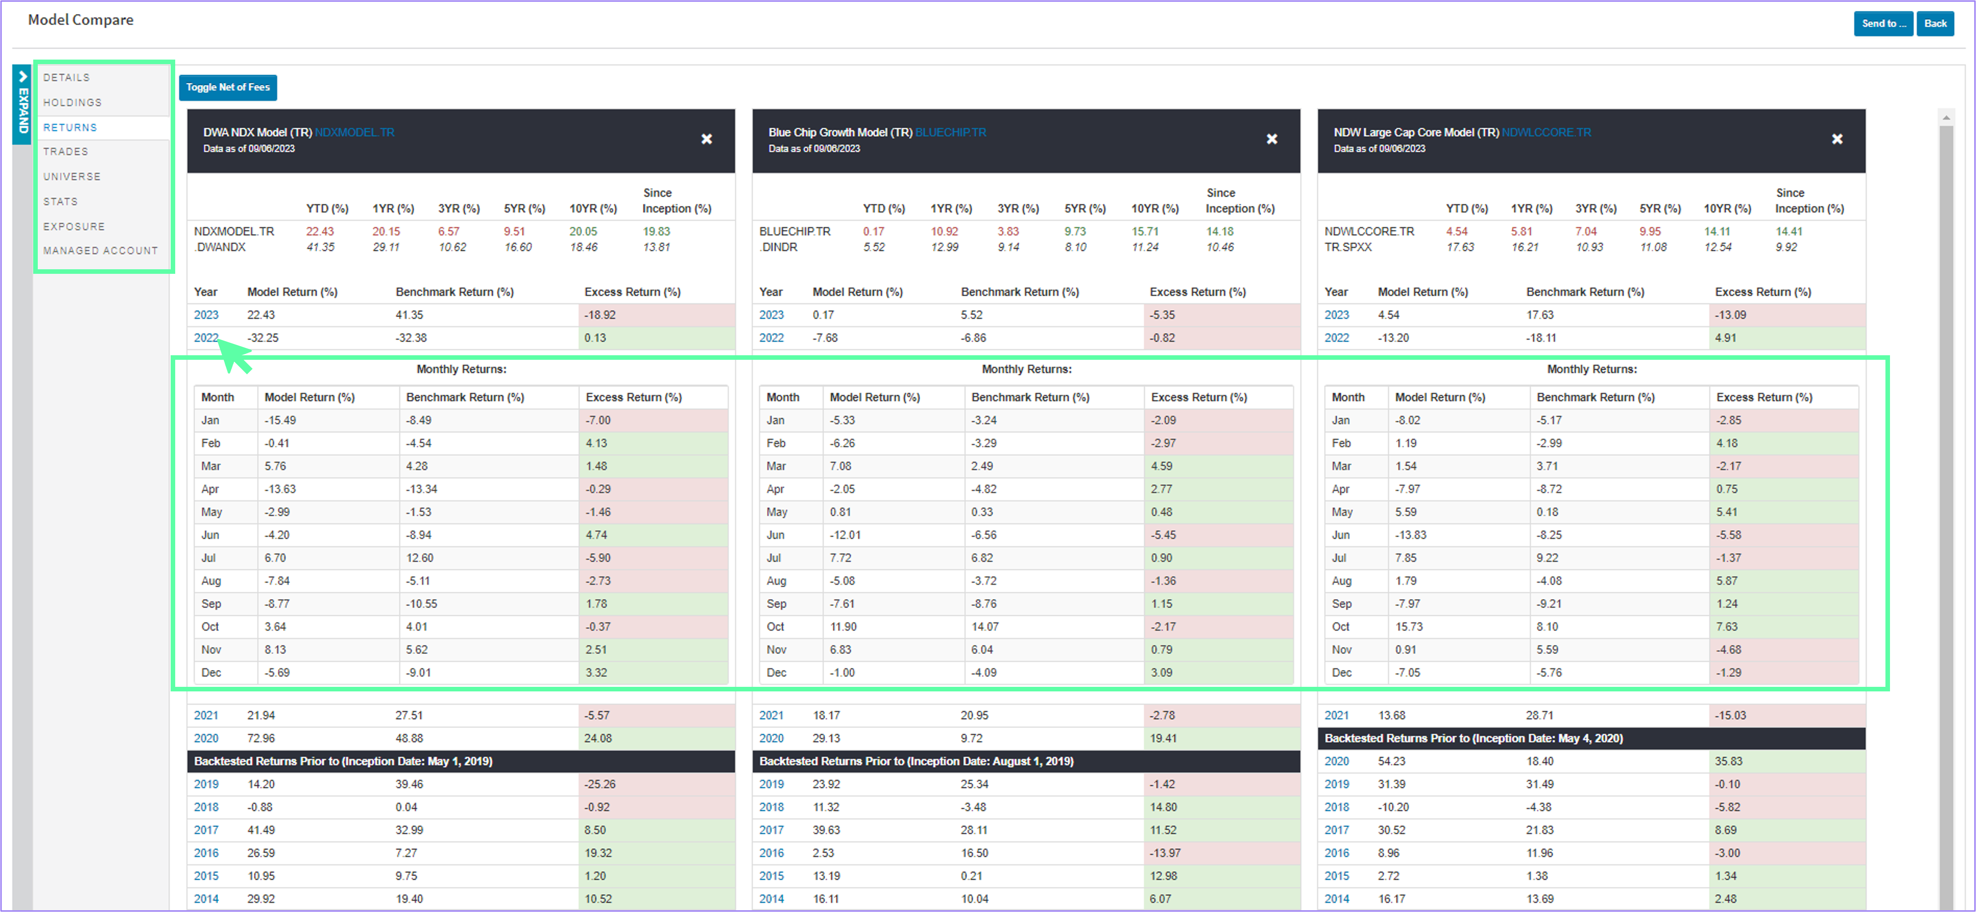Switch to the TRADES section
The height and width of the screenshot is (912, 1976).
pyautogui.click(x=66, y=152)
